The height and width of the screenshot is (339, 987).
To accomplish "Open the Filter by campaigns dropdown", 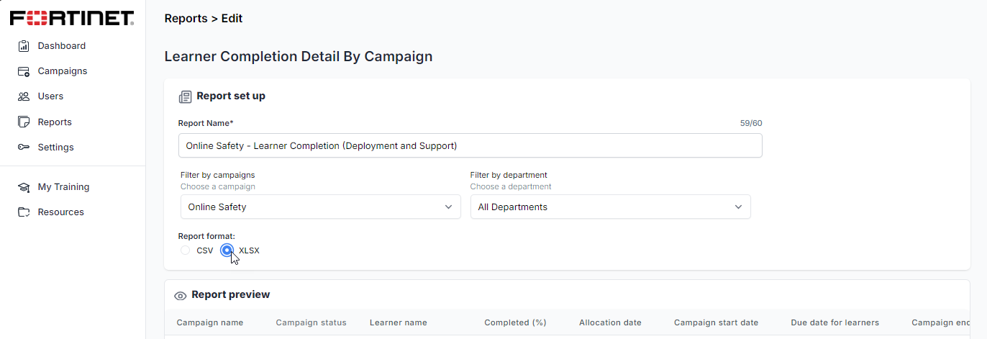I will coord(320,207).
